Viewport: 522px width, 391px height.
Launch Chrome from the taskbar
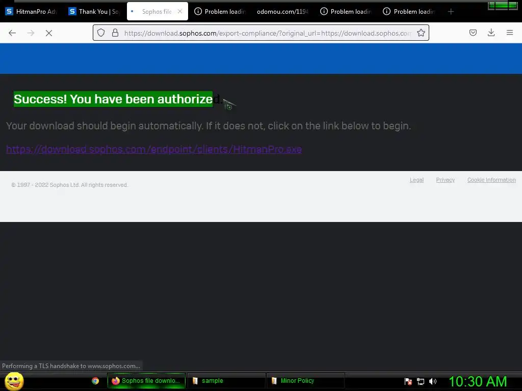(95, 381)
